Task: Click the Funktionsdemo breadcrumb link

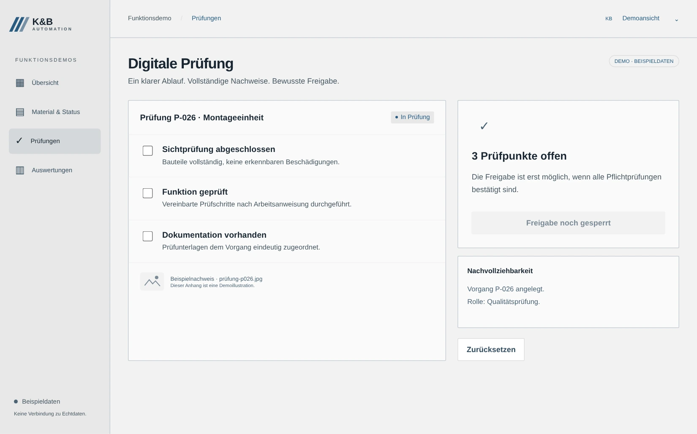Action: (150, 18)
